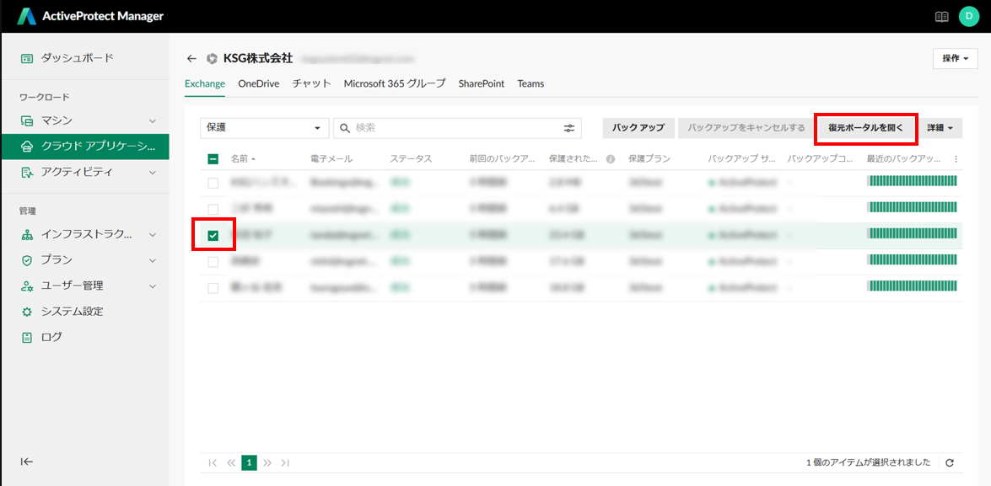Click the 保護プラン column header

click(649, 159)
